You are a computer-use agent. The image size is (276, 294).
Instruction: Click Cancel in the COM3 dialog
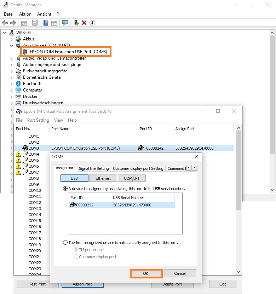click(x=180, y=273)
